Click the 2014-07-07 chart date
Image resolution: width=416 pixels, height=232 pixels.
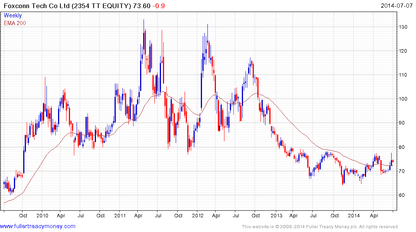pyautogui.click(x=397, y=5)
